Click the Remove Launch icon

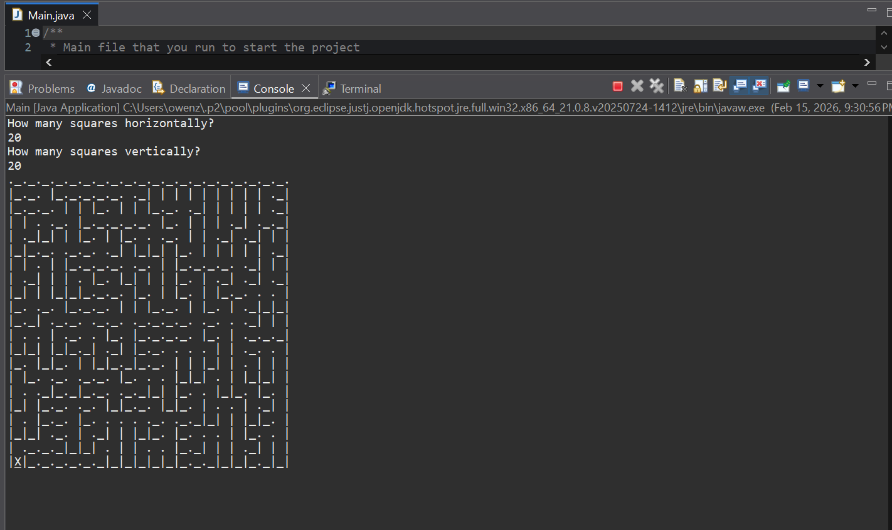637,86
